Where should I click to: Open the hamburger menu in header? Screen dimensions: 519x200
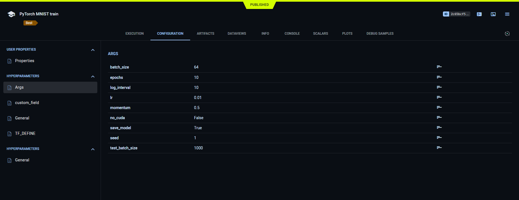pos(507,14)
